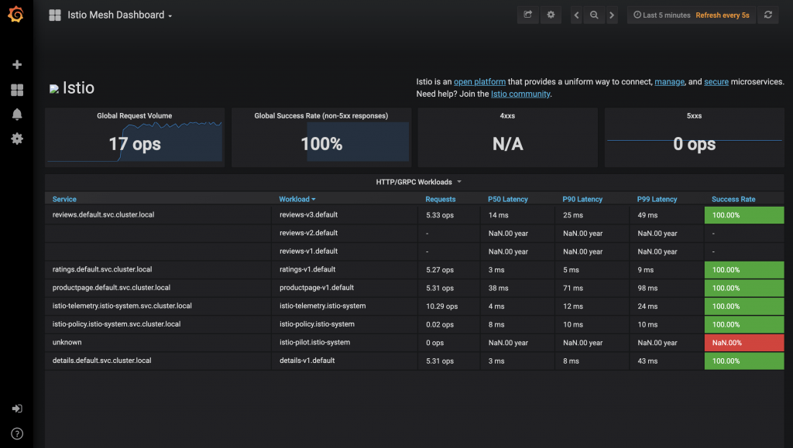Click the 0.02 ops requests value
Image resolution: width=793 pixels, height=448 pixels.
click(440, 324)
